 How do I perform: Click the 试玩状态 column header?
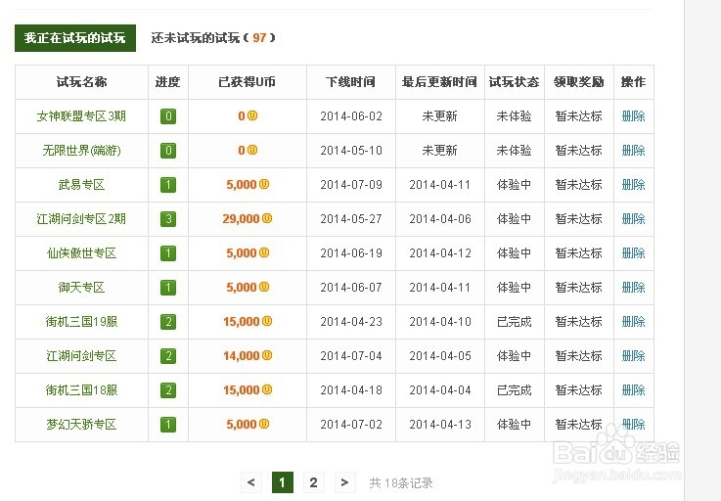point(514,82)
